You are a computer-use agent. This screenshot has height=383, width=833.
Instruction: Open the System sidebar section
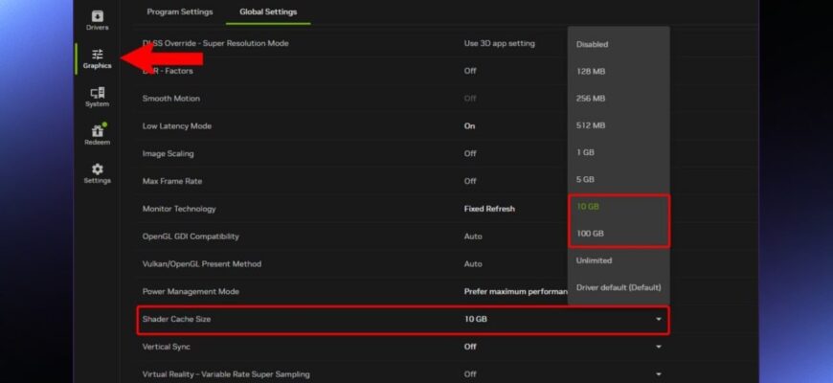98,98
